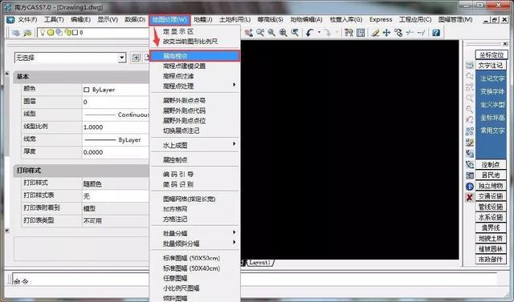The width and height of the screenshot is (514, 302).
Task: Click the rotate arrow icon in side toolbar
Action: tap(470, 120)
